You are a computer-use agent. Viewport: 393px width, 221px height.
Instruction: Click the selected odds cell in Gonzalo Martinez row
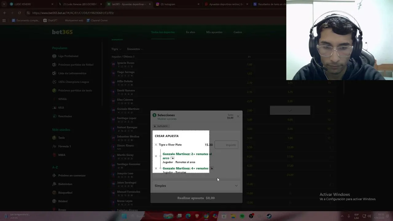click(x=290, y=110)
